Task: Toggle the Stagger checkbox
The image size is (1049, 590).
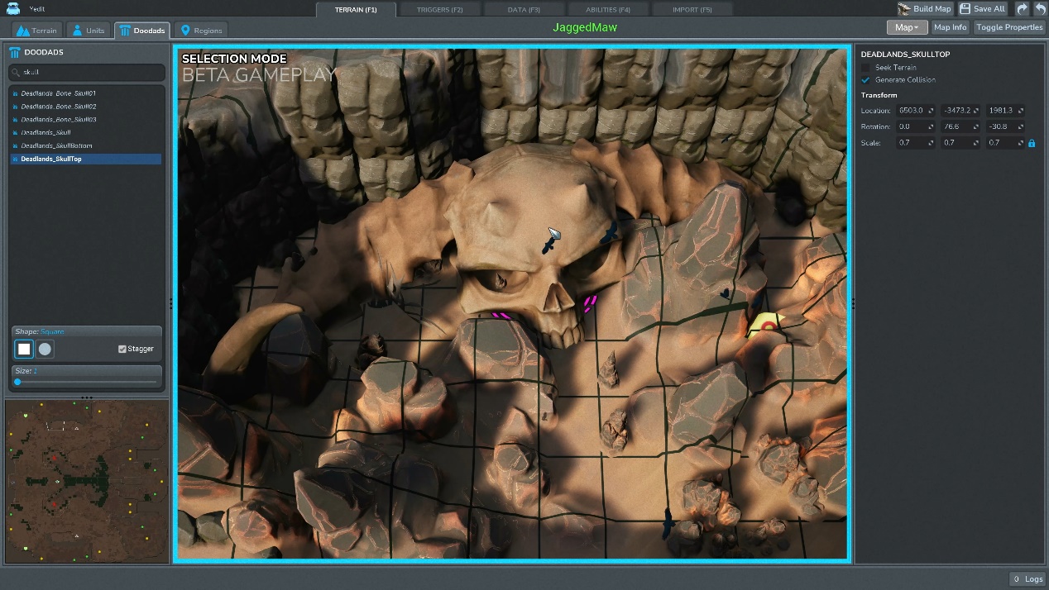Action: [122, 349]
